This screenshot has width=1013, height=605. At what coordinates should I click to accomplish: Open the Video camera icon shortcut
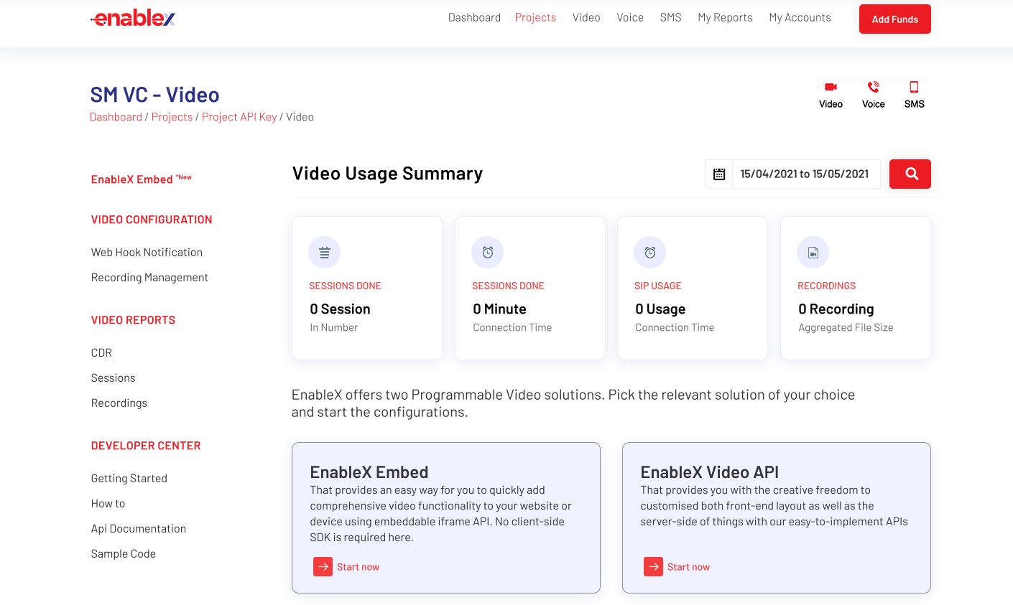click(831, 88)
